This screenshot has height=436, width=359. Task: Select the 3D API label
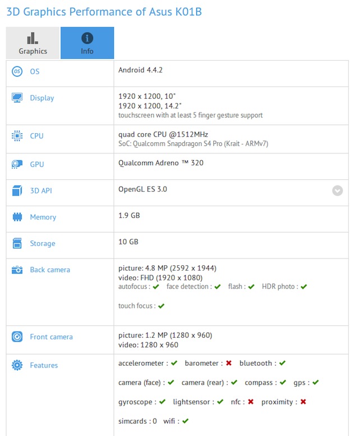point(41,191)
